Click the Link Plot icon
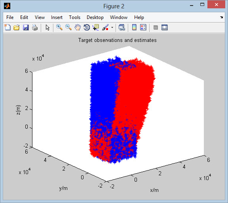The image size is (228, 203). [x=122, y=27]
